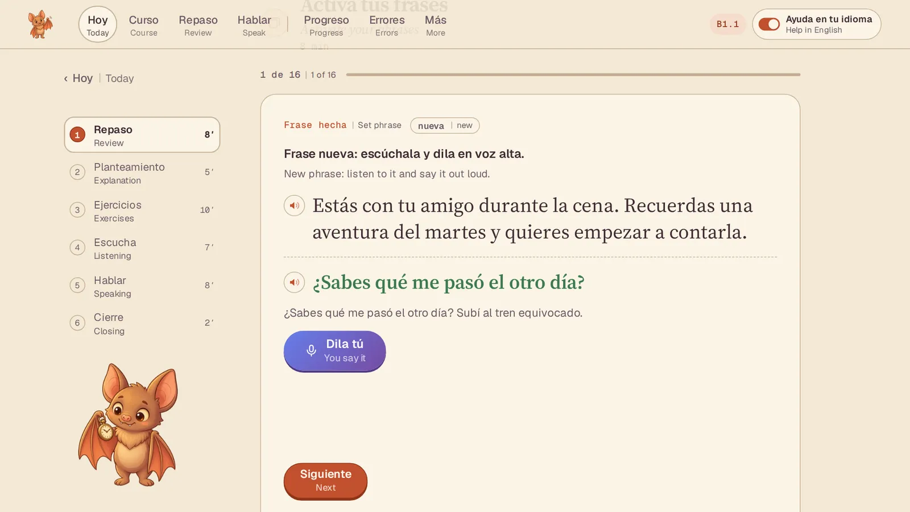Select the Hablar / Speaking sidebar step
The height and width of the screenshot is (512, 910).
(142, 286)
